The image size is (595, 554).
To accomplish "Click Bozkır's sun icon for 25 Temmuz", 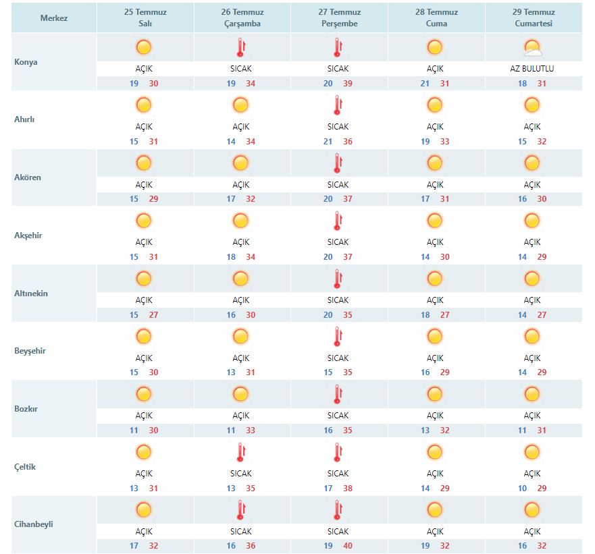I will [x=143, y=394].
